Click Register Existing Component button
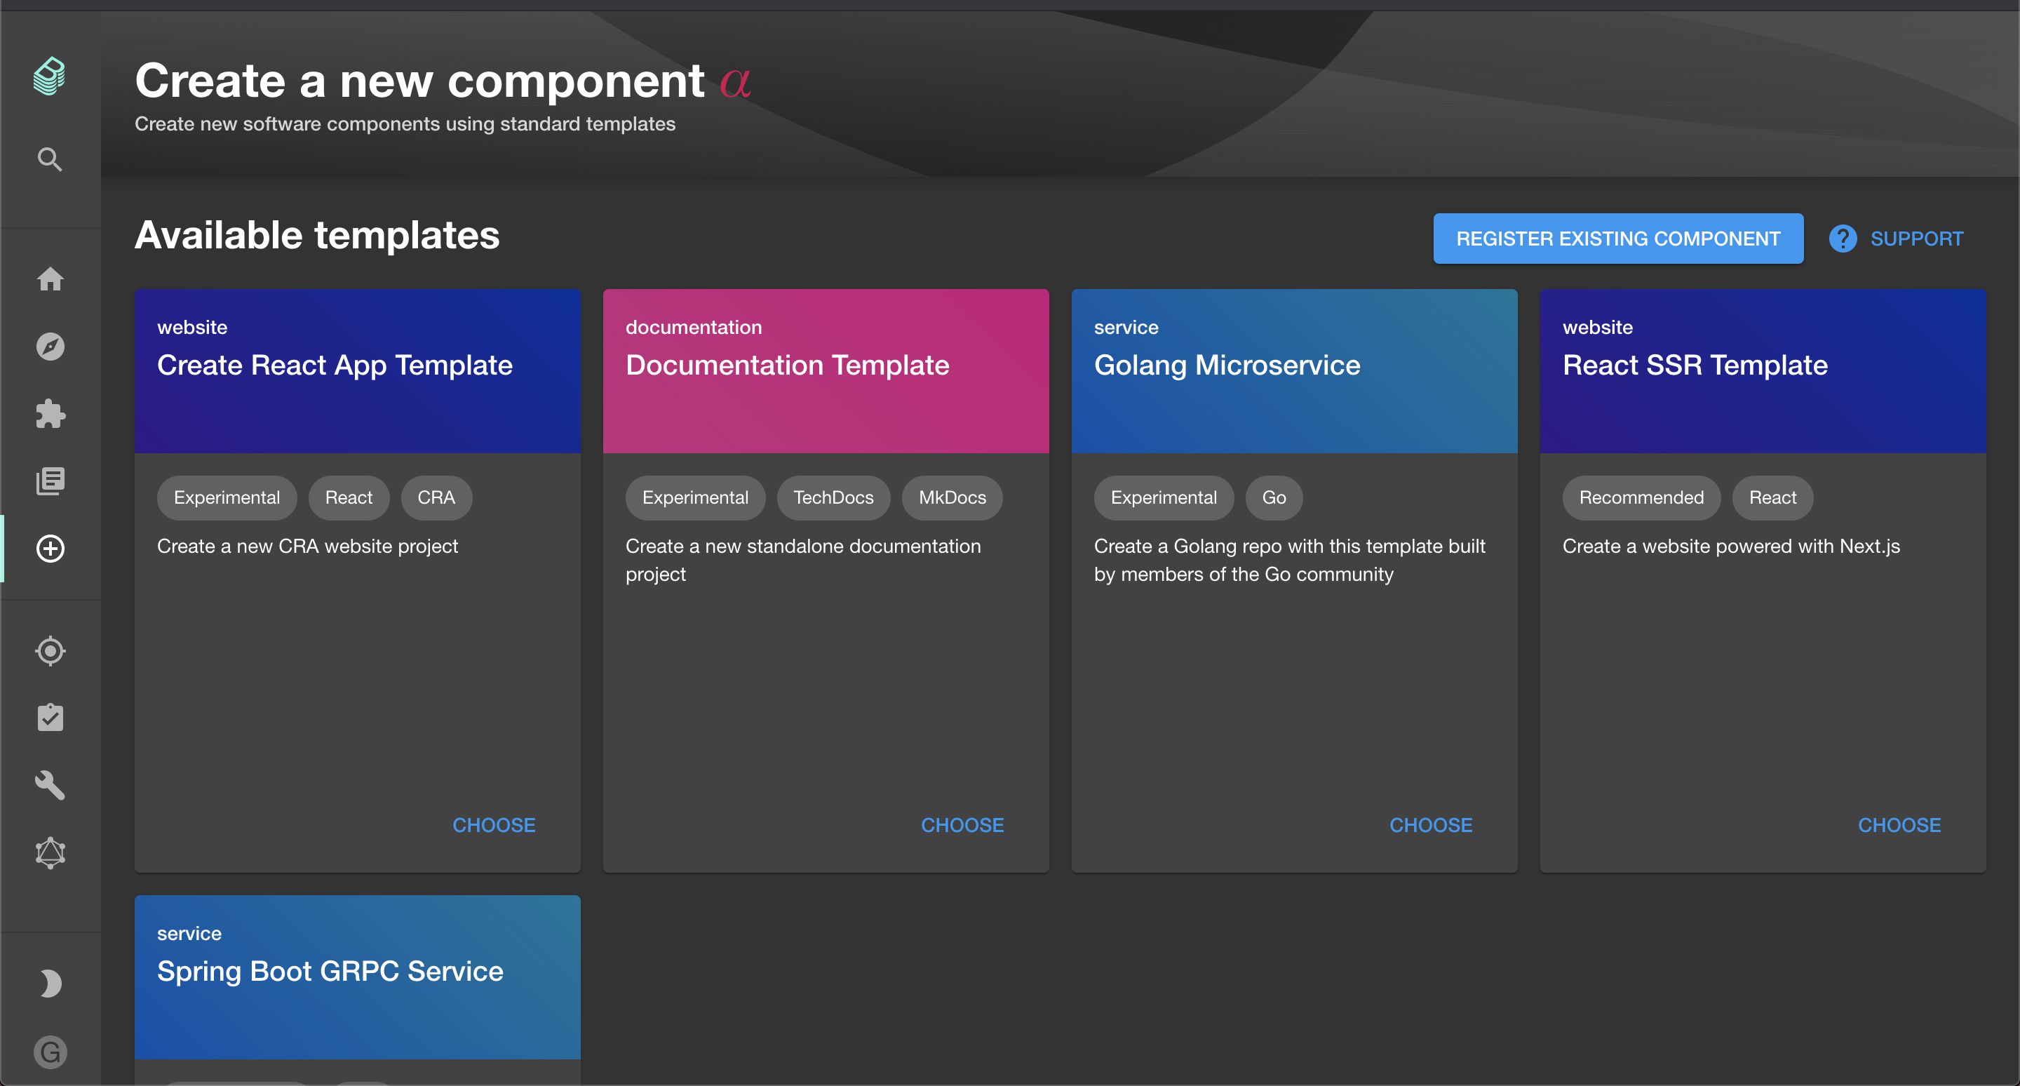2020x1086 pixels. 1617,239
